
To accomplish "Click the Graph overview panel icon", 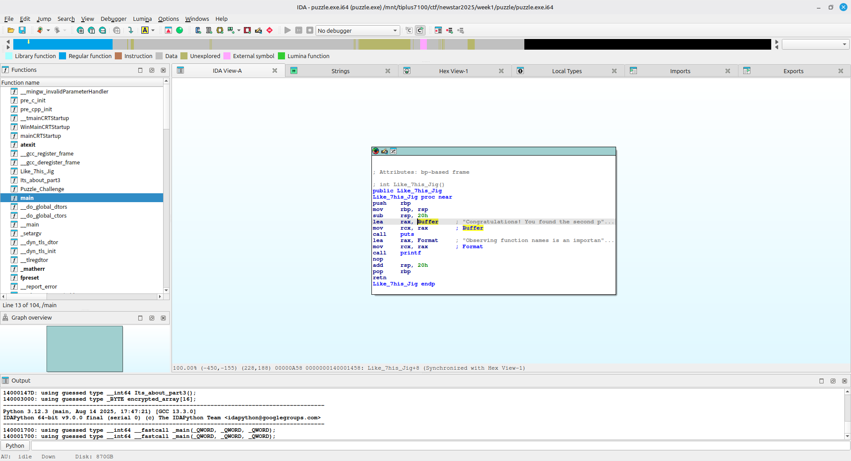I will (5, 318).
